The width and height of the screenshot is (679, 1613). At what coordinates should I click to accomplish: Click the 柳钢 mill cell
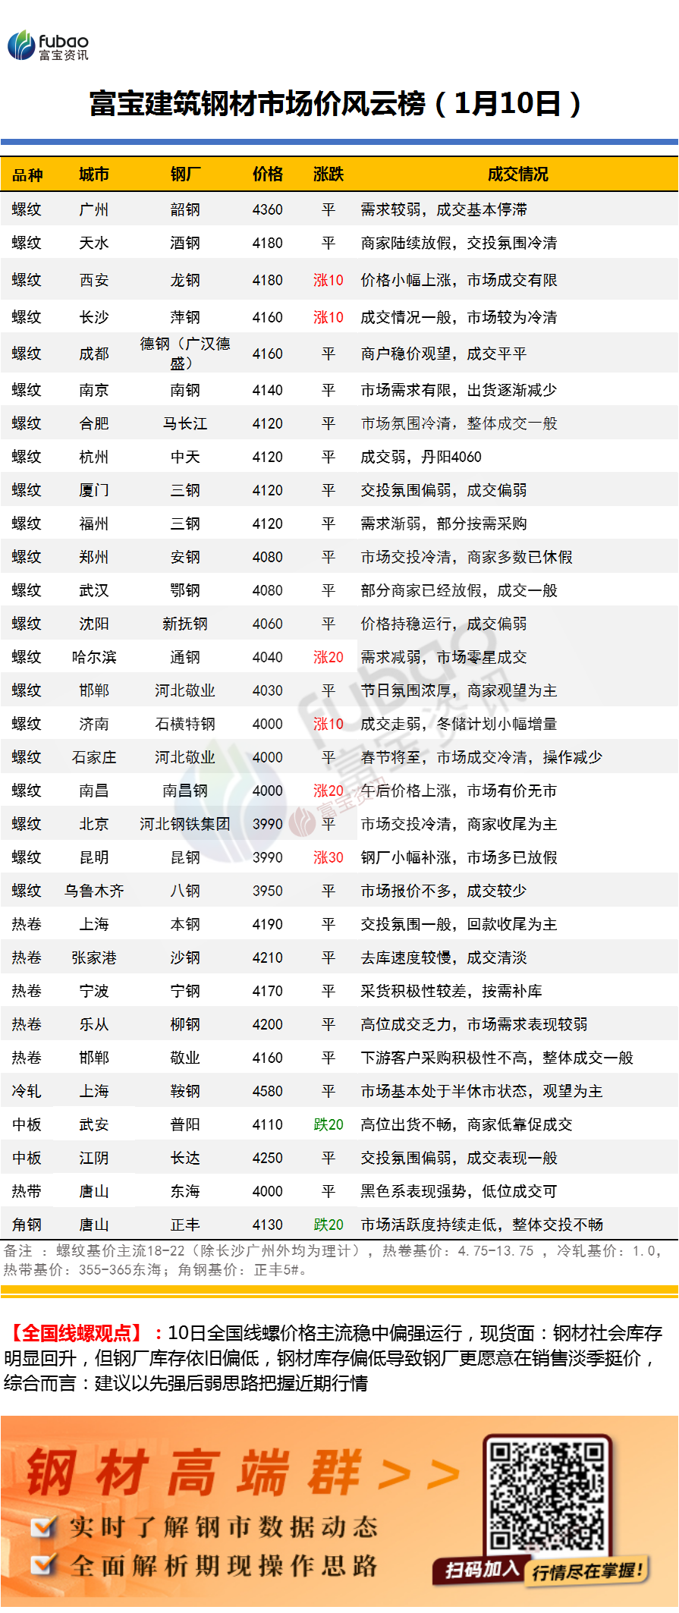[185, 1024]
